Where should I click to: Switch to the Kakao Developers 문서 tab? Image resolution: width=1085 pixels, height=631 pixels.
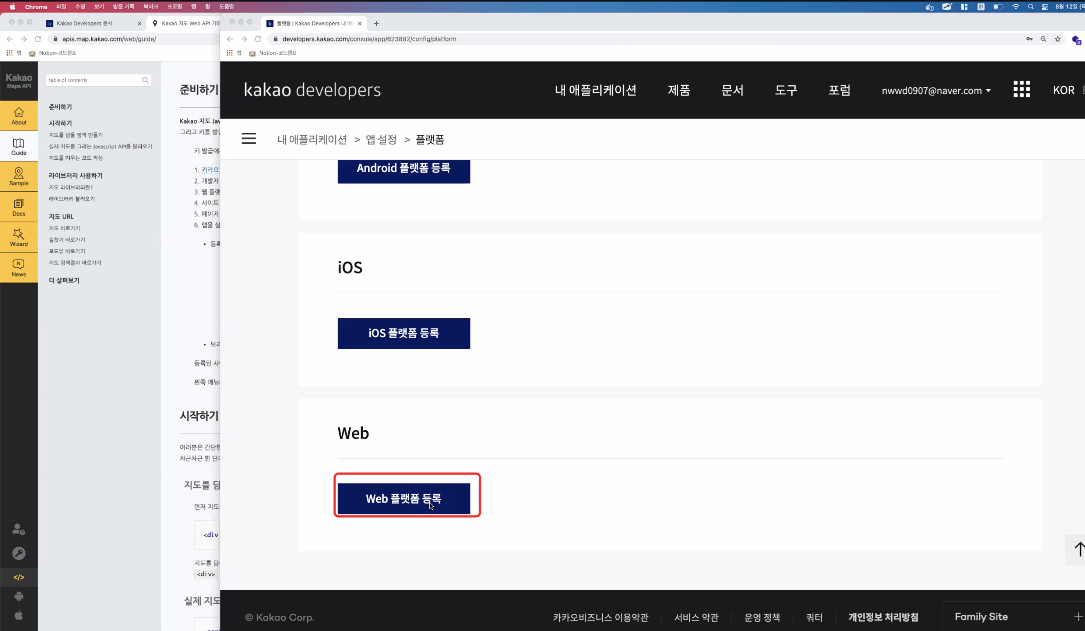tap(85, 23)
